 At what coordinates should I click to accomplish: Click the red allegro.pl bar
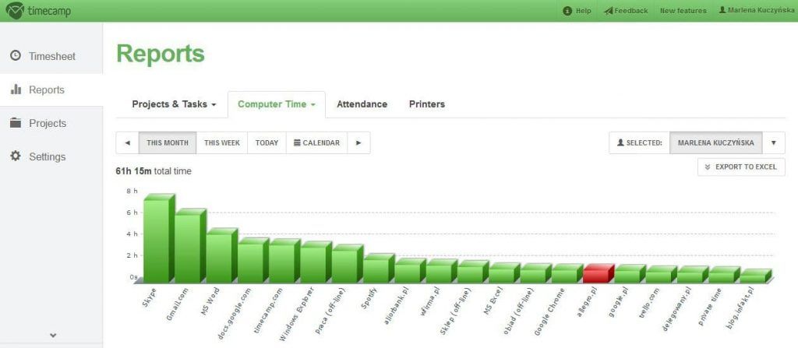pos(598,273)
